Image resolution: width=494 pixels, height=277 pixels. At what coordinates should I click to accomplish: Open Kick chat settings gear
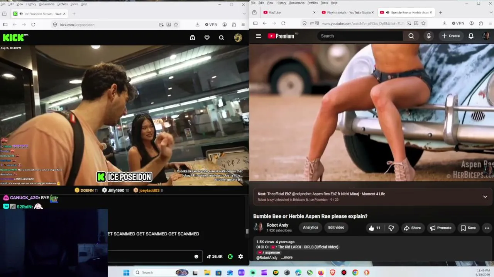(240, 257)
